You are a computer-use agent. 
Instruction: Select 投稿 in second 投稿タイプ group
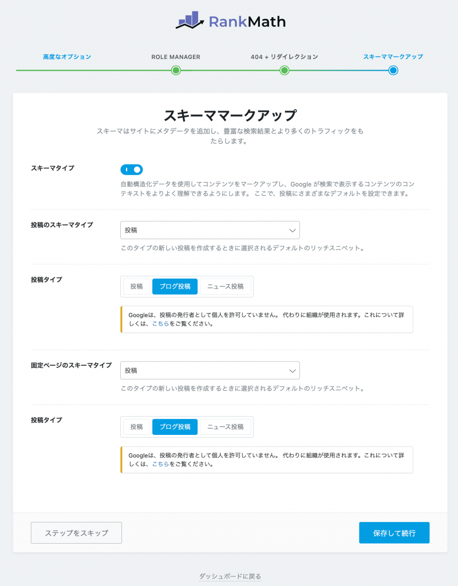(x=136, y=427)
